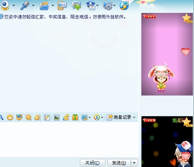Open the smiley emoticon picker
The image size is (194, 167).
10,117
